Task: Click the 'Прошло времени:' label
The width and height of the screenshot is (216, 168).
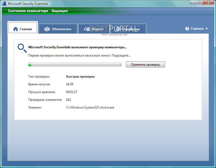Action: (42, 92)
